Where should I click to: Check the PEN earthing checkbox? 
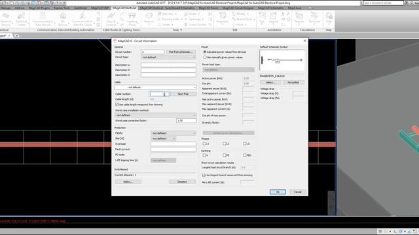click(244, 155)
